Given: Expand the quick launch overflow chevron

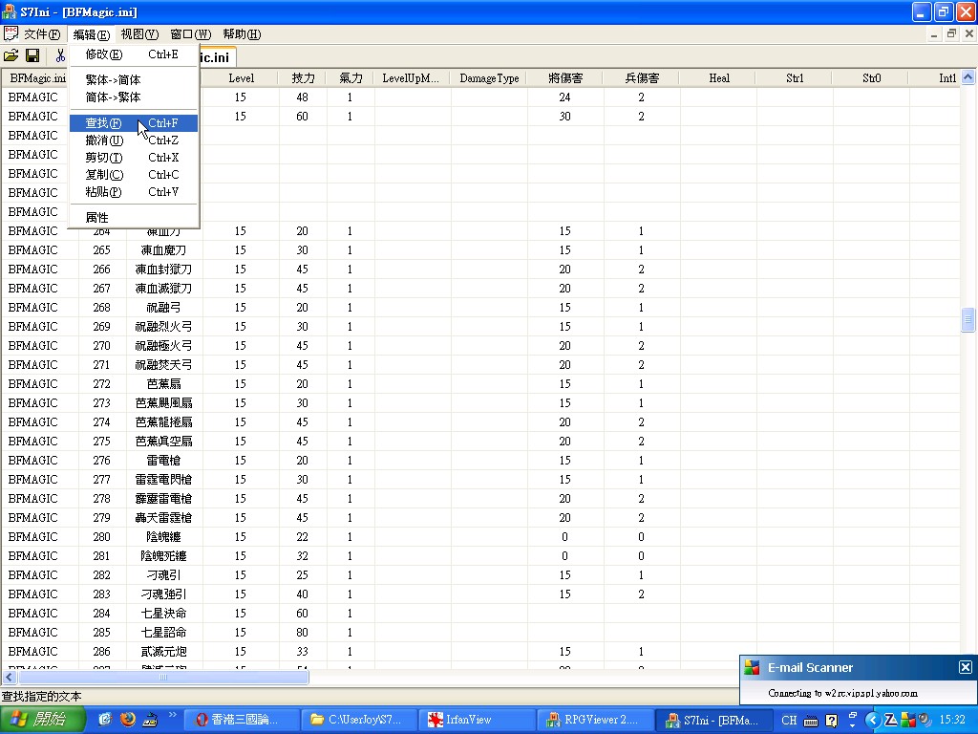Looking at the screenshot, I should point(173,715).
